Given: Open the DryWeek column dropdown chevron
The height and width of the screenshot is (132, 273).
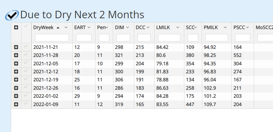Looking at the screenshot, I should [66, 28].
